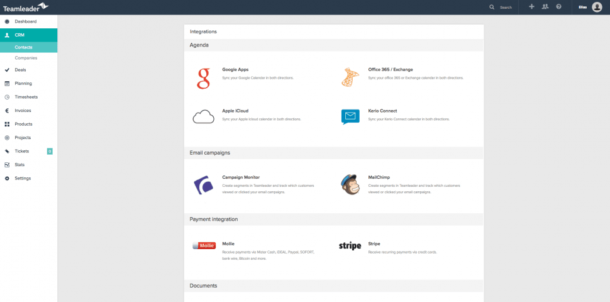
Task: Click the Teamleader logo
Action: [x=26, y=7]
